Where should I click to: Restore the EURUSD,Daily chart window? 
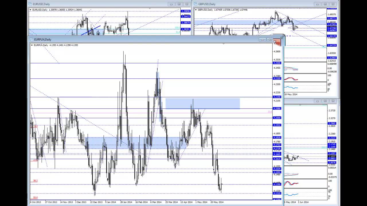click(179, 4)
